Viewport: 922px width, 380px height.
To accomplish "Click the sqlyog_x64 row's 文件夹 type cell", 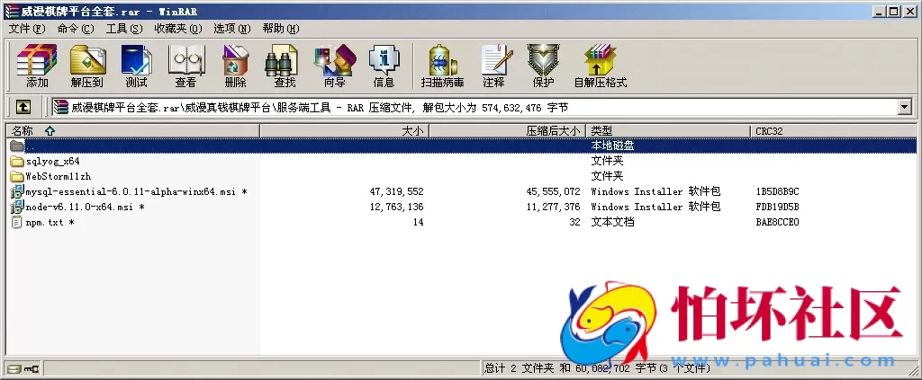I will click(607, 161).
